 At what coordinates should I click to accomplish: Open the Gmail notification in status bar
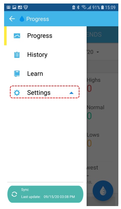tap(8, 7)
